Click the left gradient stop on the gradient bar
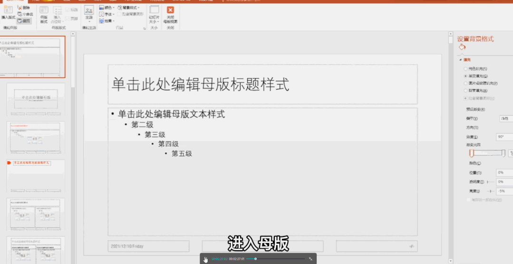 pyautogui.click(x=472, y=153)
